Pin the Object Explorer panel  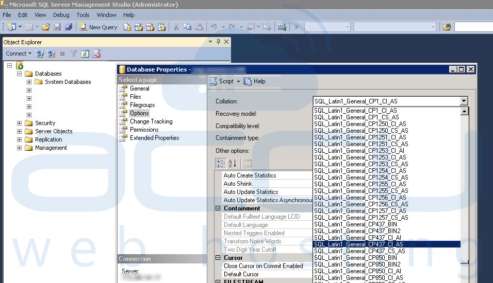tap(218, 42)
